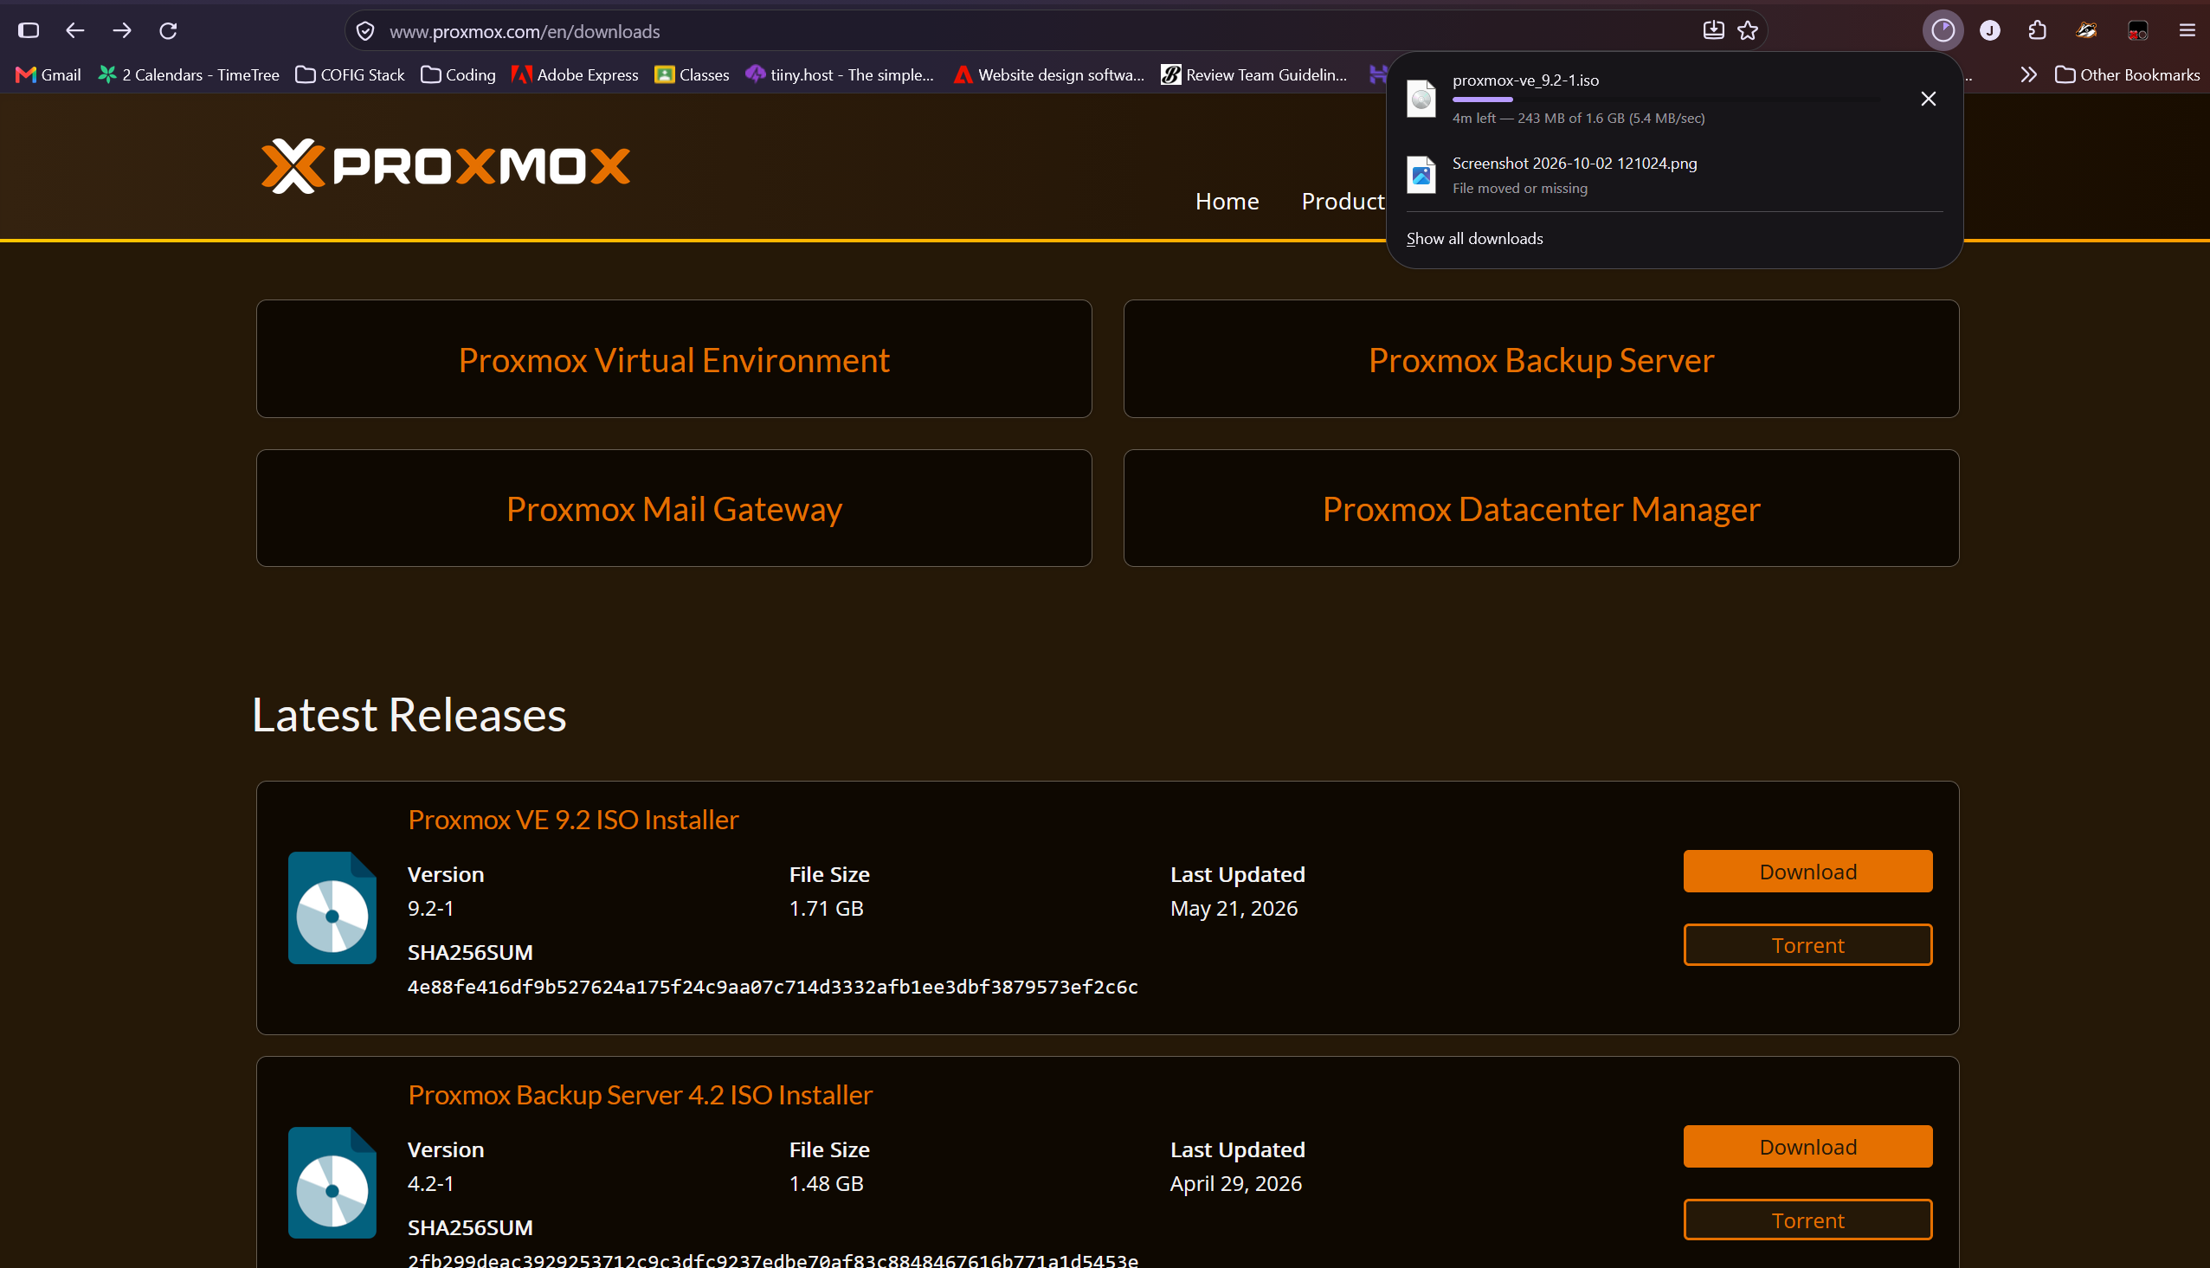The height and width of the screenshot is (1268, 2210).
Task: Open the Home navigation item
Action: click(1227, 201)
